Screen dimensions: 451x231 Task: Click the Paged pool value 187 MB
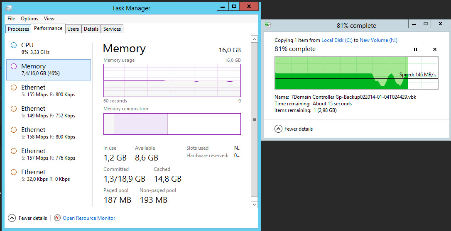(118, 200)
